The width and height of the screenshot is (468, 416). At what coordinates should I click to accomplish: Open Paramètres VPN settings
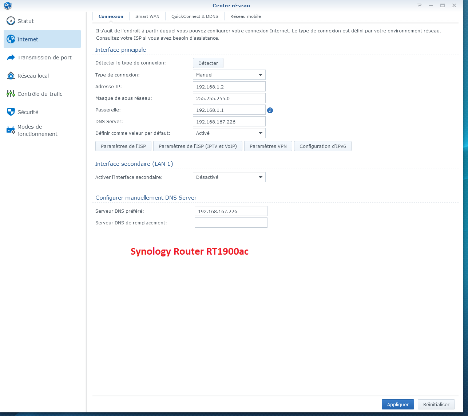pyautogui.click(x=268, y=146)
